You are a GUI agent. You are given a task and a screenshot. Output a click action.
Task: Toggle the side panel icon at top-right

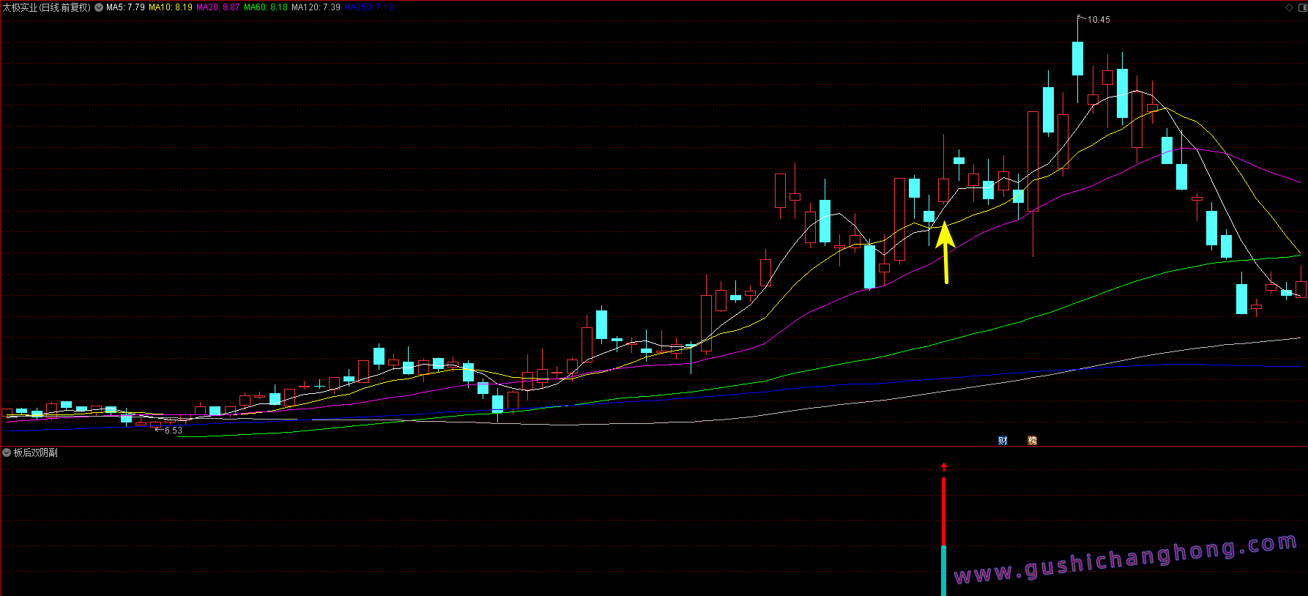(x=1301, y=7)
